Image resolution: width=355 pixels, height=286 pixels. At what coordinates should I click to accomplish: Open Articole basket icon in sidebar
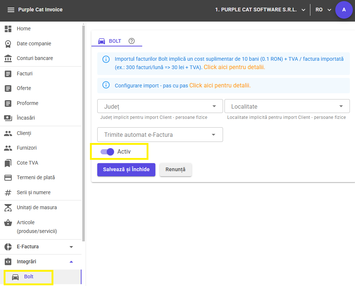8,223
